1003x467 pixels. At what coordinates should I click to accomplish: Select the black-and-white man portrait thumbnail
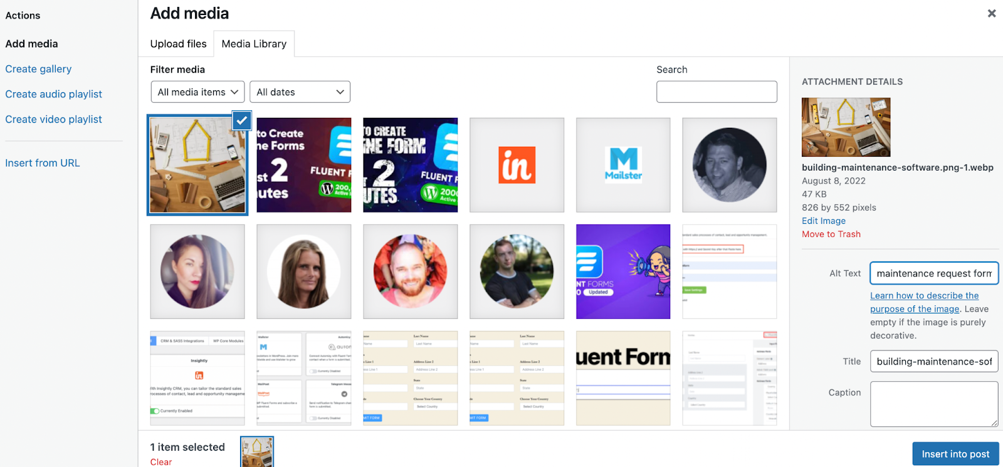[730, 165]
